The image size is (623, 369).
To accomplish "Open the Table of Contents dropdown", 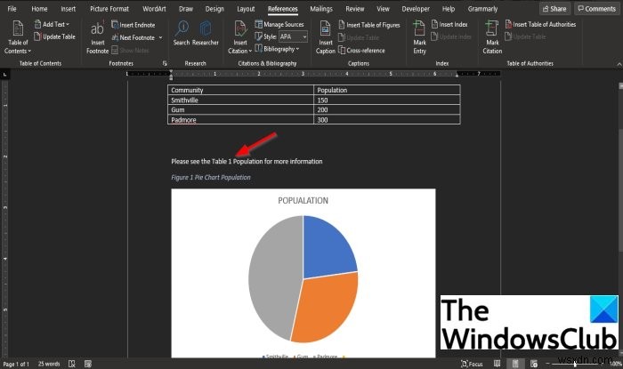I will tap(18, 37).
